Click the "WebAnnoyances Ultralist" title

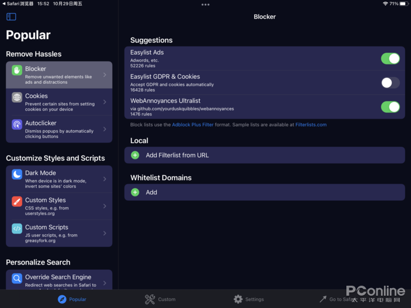point(166,100)
